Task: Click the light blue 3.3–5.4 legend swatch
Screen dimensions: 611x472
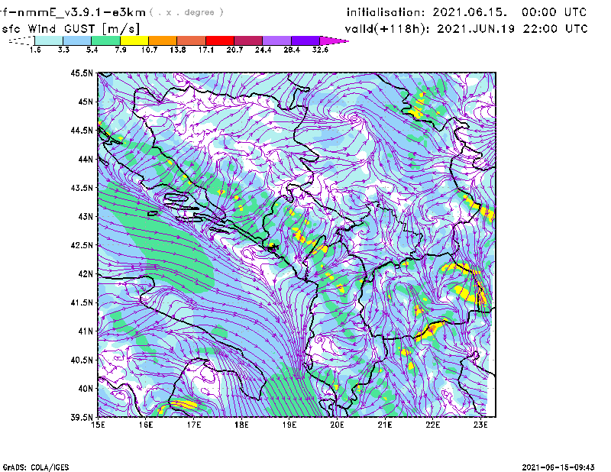Action: pos(77,40)
